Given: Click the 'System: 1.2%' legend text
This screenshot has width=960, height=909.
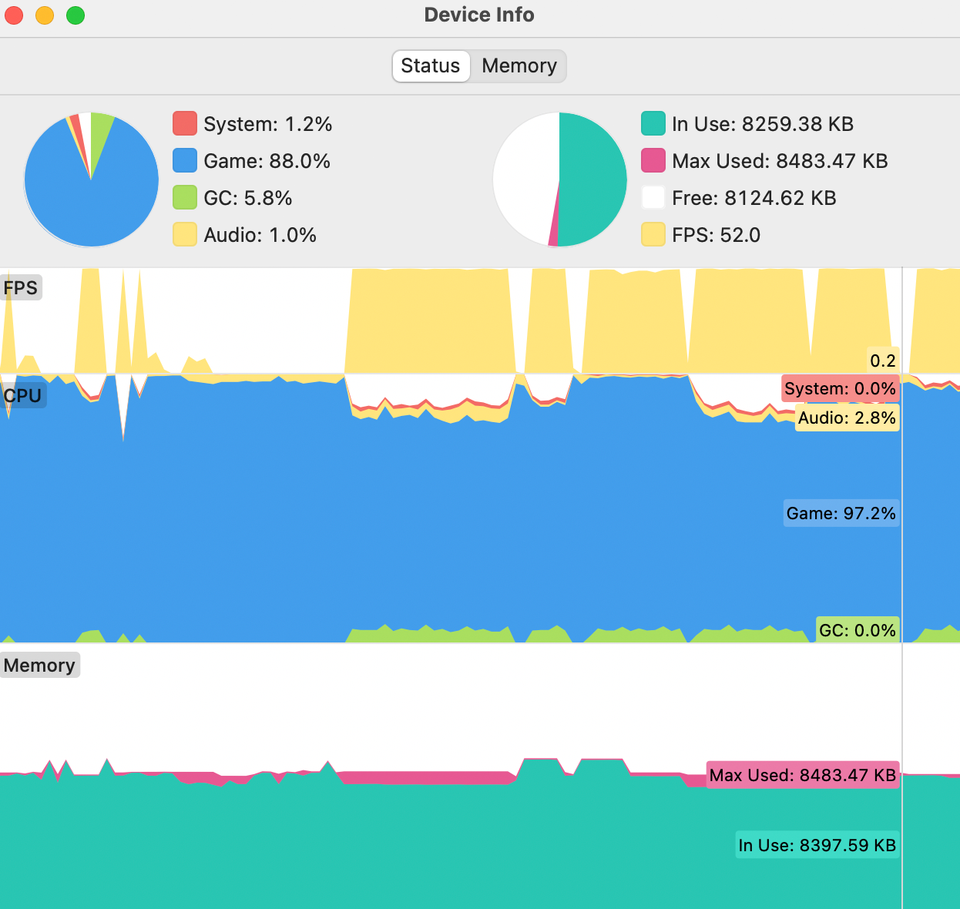Looking at the screenshot, I should click(x=268, y=124).
